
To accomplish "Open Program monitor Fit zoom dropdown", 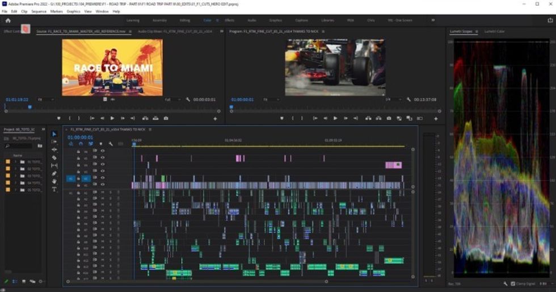I will click(x=271, y=99).
